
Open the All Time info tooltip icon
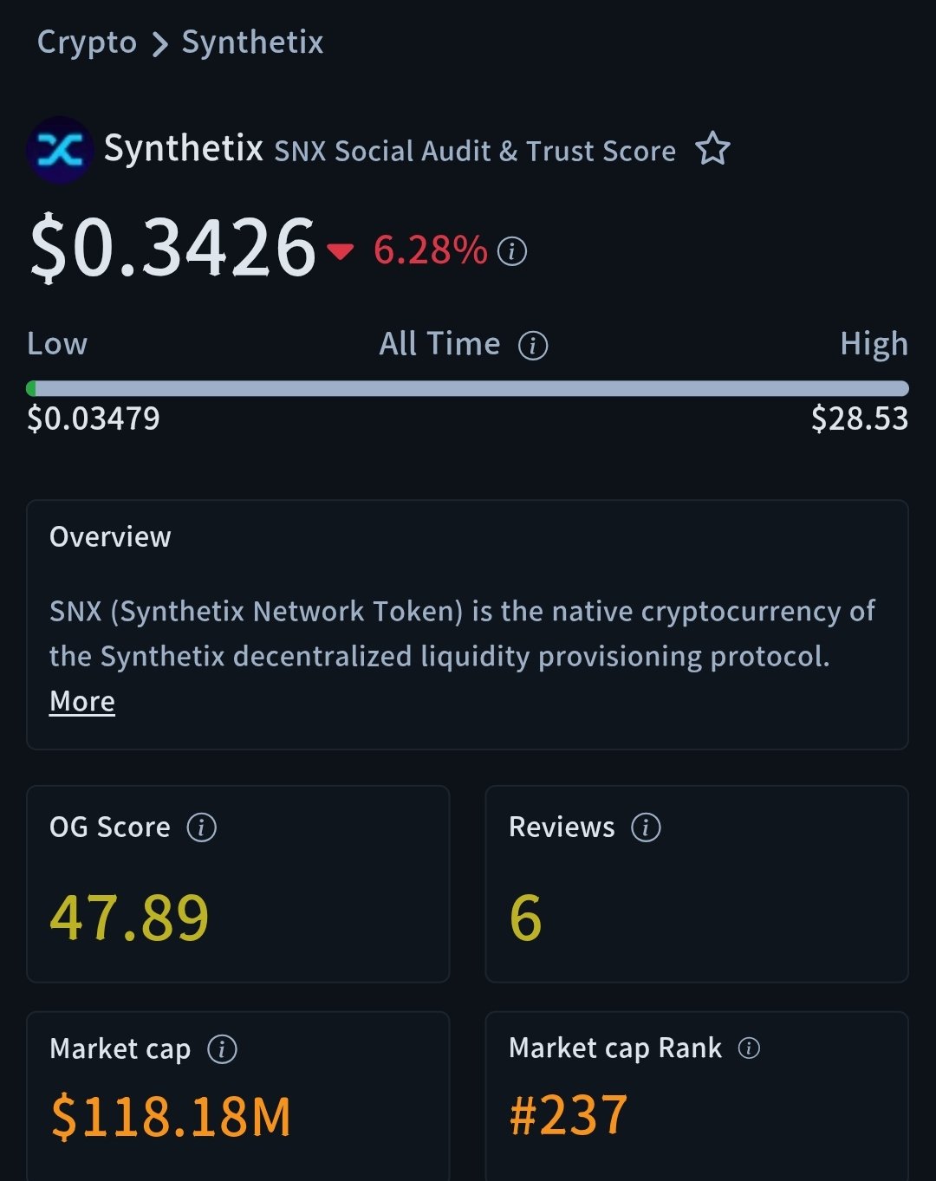[533, 346]
